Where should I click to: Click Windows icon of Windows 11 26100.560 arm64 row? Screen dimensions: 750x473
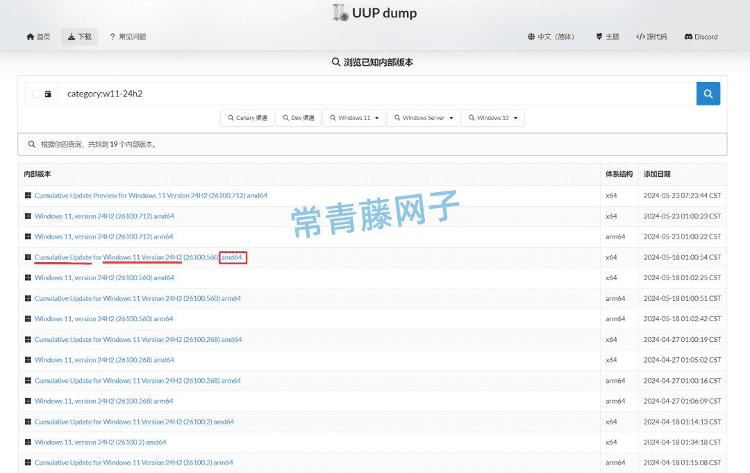(28, 318)
